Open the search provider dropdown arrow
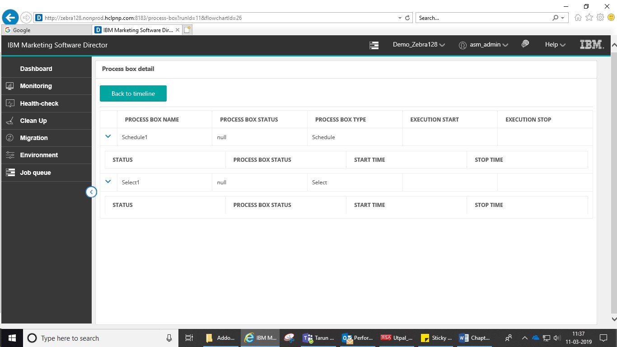This screenshot has height=347, width=617. [x=562, y=18]
